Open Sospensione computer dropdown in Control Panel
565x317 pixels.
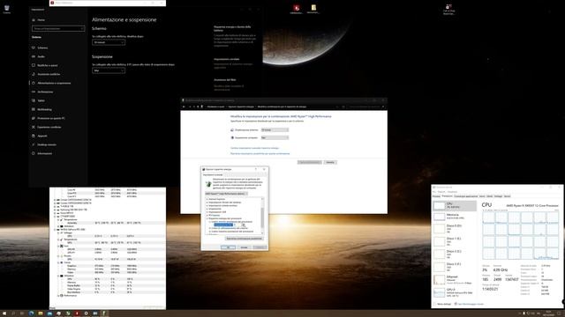pyautogui.click(x=275, y=137)
